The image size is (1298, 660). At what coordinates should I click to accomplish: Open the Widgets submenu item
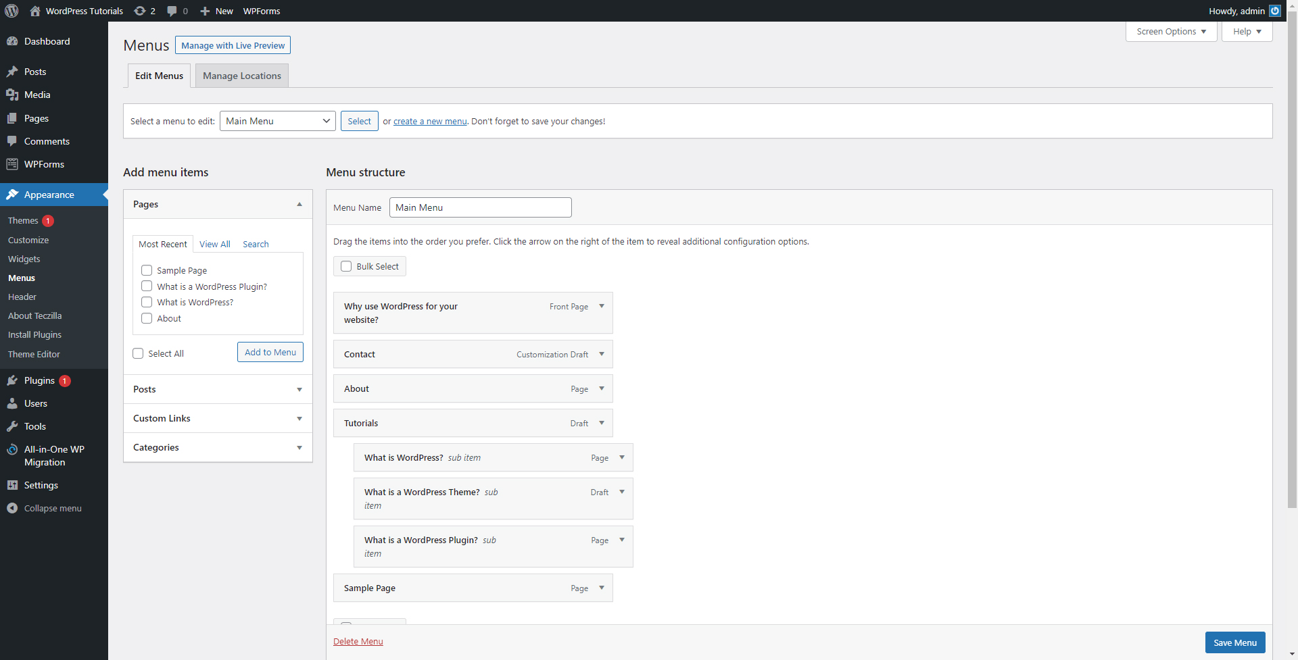(24, 259)
